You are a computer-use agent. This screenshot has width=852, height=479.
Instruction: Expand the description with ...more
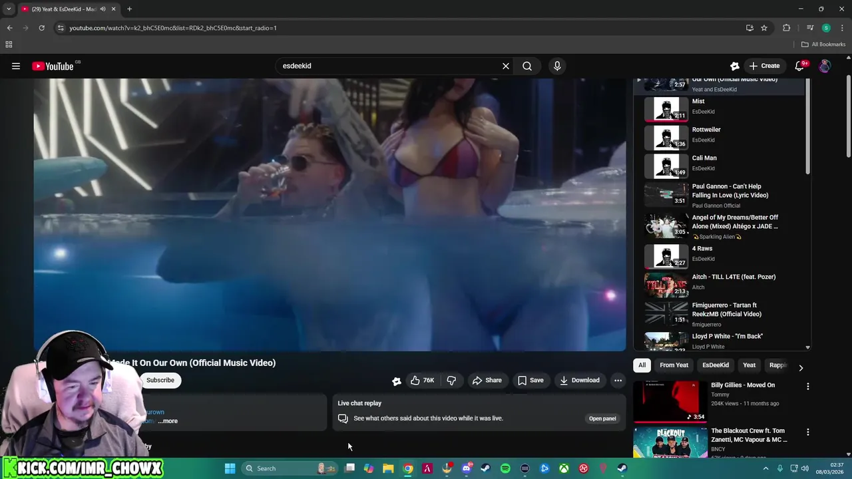point(168,421)
